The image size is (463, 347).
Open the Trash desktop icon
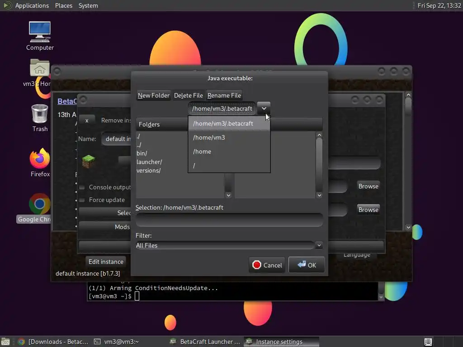pos(40,118)
